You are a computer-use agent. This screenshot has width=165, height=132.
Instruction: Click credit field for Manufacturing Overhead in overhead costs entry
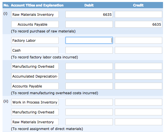pos(138,66)
